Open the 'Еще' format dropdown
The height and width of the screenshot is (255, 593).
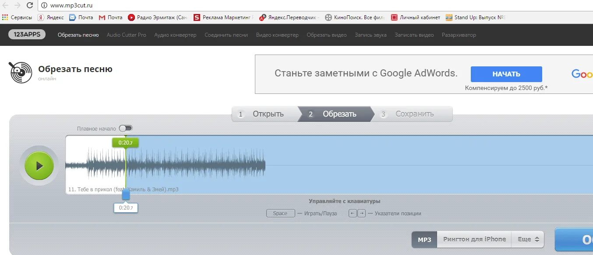coord(528,239)
